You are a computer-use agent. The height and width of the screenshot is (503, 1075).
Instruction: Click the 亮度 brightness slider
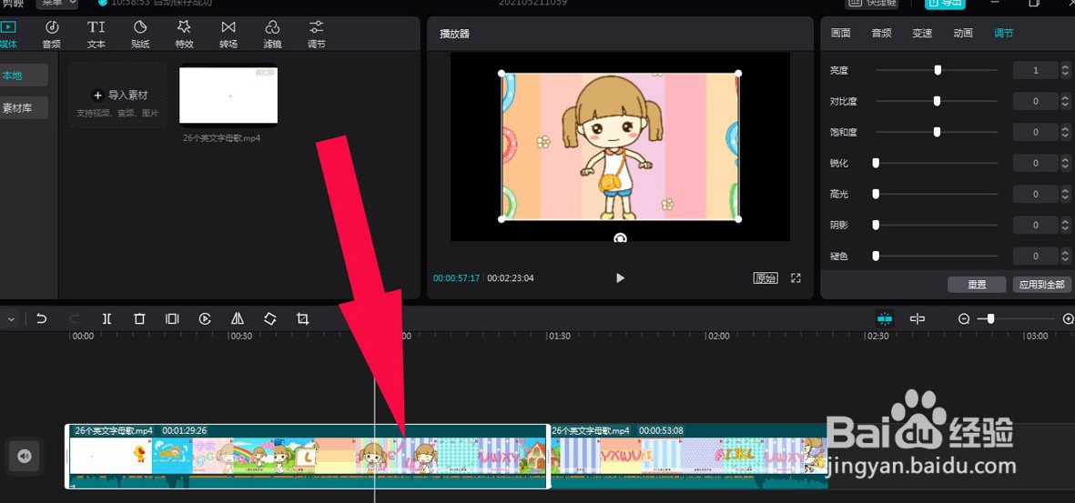[937, 70]
